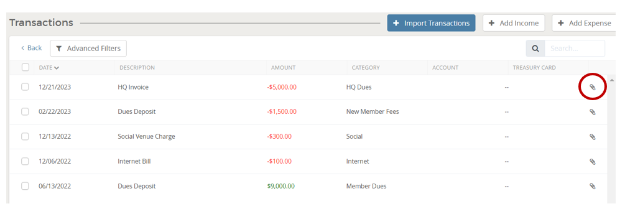
Task: Open attachment paperclip for 02/22/2023 Dues Deposit
Action: 592,112
